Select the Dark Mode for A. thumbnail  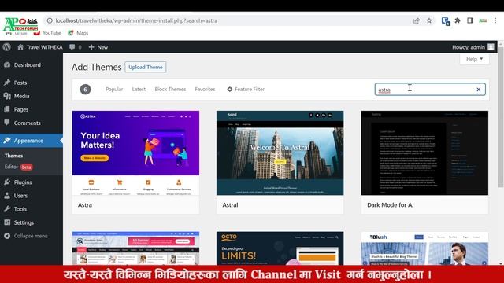(424, 153)
